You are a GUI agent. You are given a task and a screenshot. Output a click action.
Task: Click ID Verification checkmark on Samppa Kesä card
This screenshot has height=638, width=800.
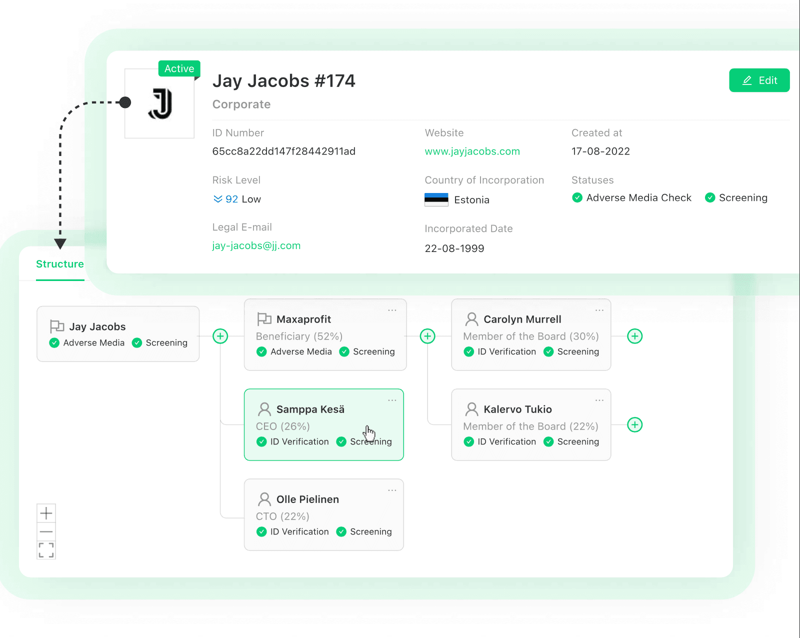261,441
